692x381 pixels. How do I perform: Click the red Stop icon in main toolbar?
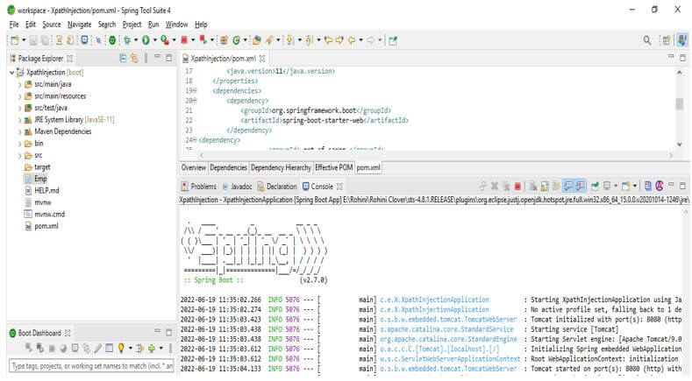point(184,40)
